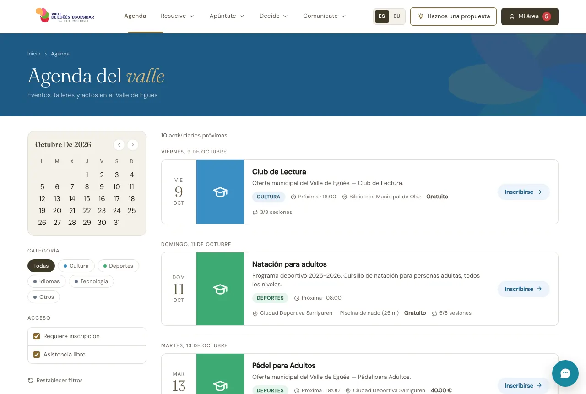This screenshot has height=394, width=586.
Task: Filter by Idiomas category
Action: click(x=47, y=281)
